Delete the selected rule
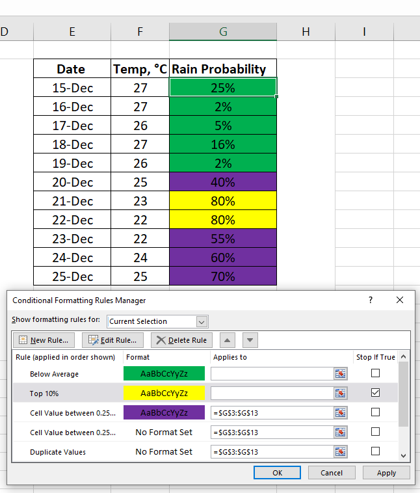The height and width of the screenshot is (493, 420). pos(181,340)
